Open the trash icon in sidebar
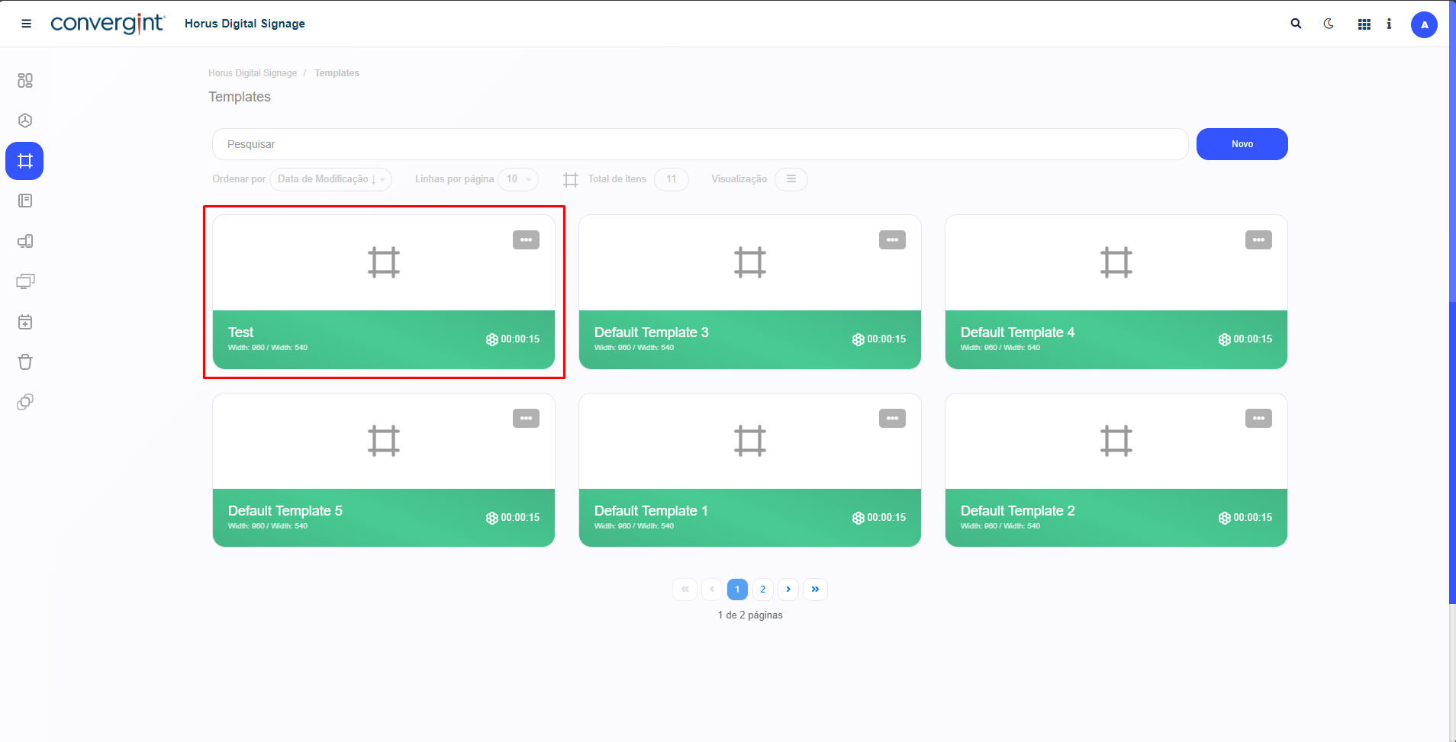This screenshot has height=742, width=1456. [25, 362]
